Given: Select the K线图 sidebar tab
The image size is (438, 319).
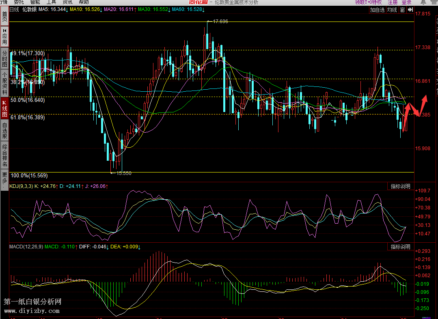Looking at the screenshot, I should 4,108.
